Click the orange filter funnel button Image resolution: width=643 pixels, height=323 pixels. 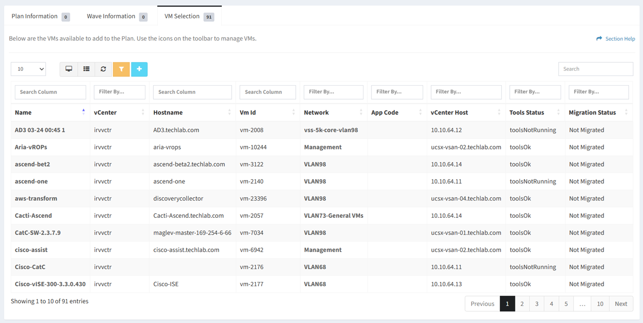[121, 69]
